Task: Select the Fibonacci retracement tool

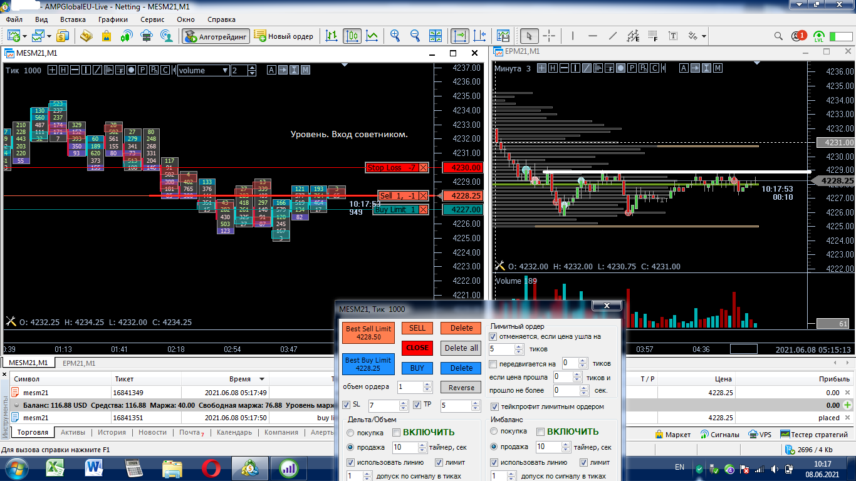Action: (653, 36)
